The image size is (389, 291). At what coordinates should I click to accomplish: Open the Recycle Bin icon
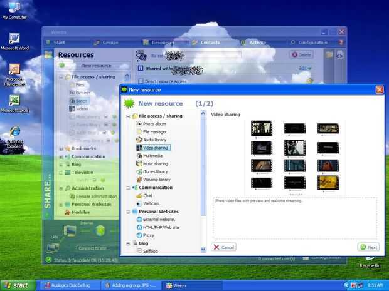[370, 263]
